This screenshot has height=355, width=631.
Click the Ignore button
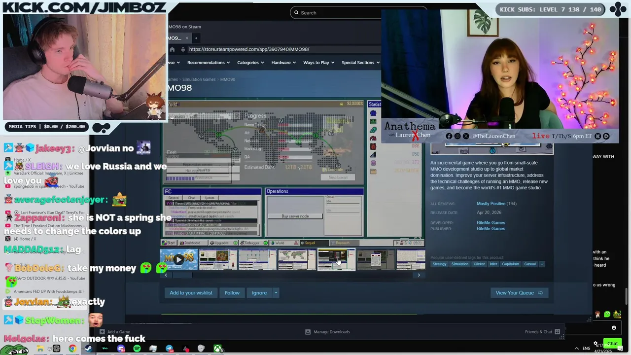click(259, 293)
